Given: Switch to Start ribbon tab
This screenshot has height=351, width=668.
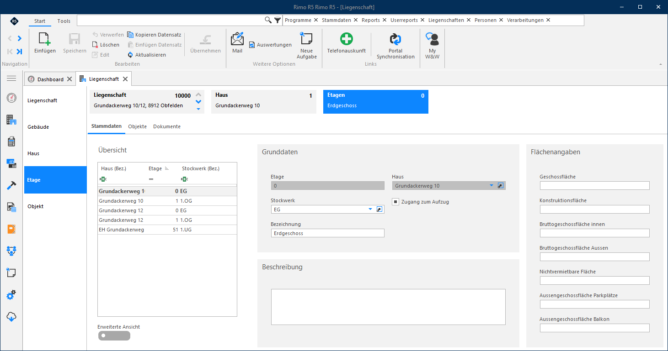Looking at the screenshot, I should (x=40, y=21).
